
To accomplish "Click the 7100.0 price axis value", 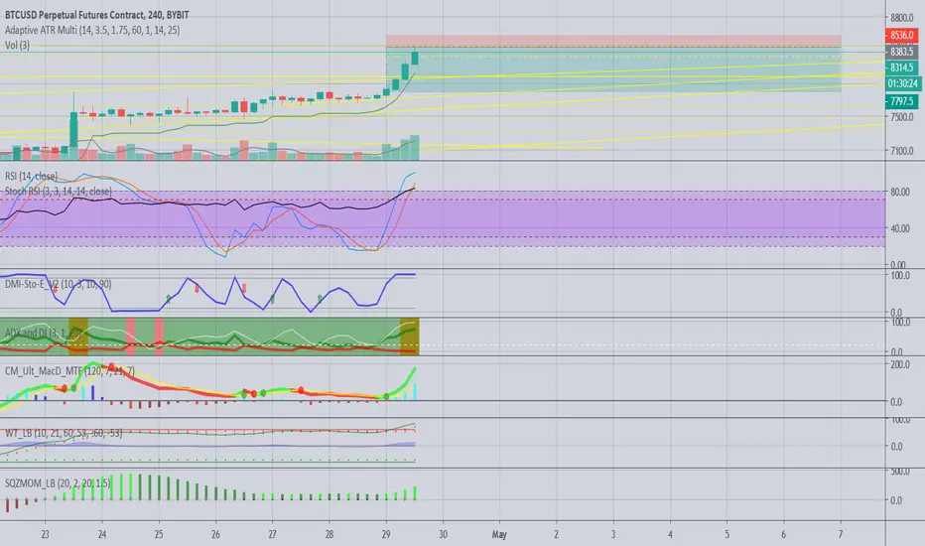I will pyautogui.click(x=901, y=151).
